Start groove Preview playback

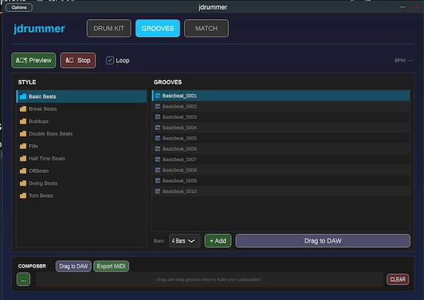[x=33, y=60]
